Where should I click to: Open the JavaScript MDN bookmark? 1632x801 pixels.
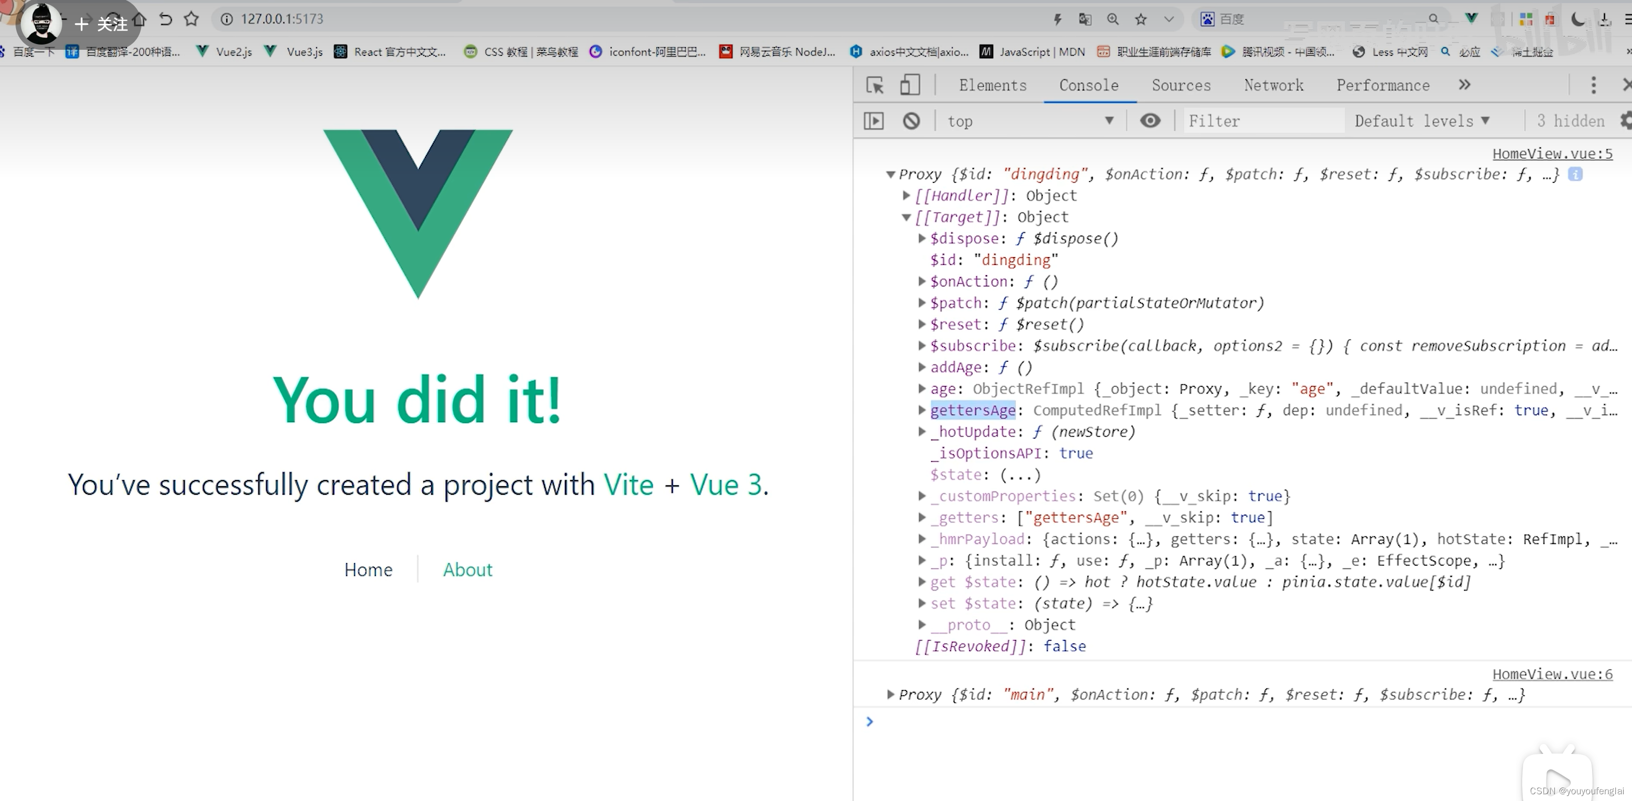click(x=1032, y=51)
